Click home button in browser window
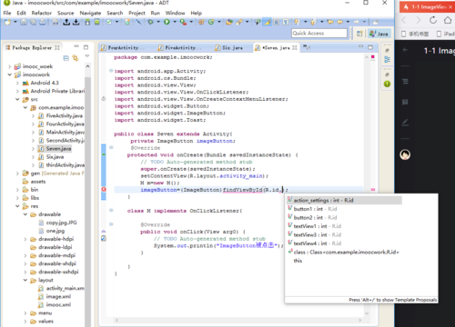The height and width of the screenshot is (327, 455). (448, 20)
